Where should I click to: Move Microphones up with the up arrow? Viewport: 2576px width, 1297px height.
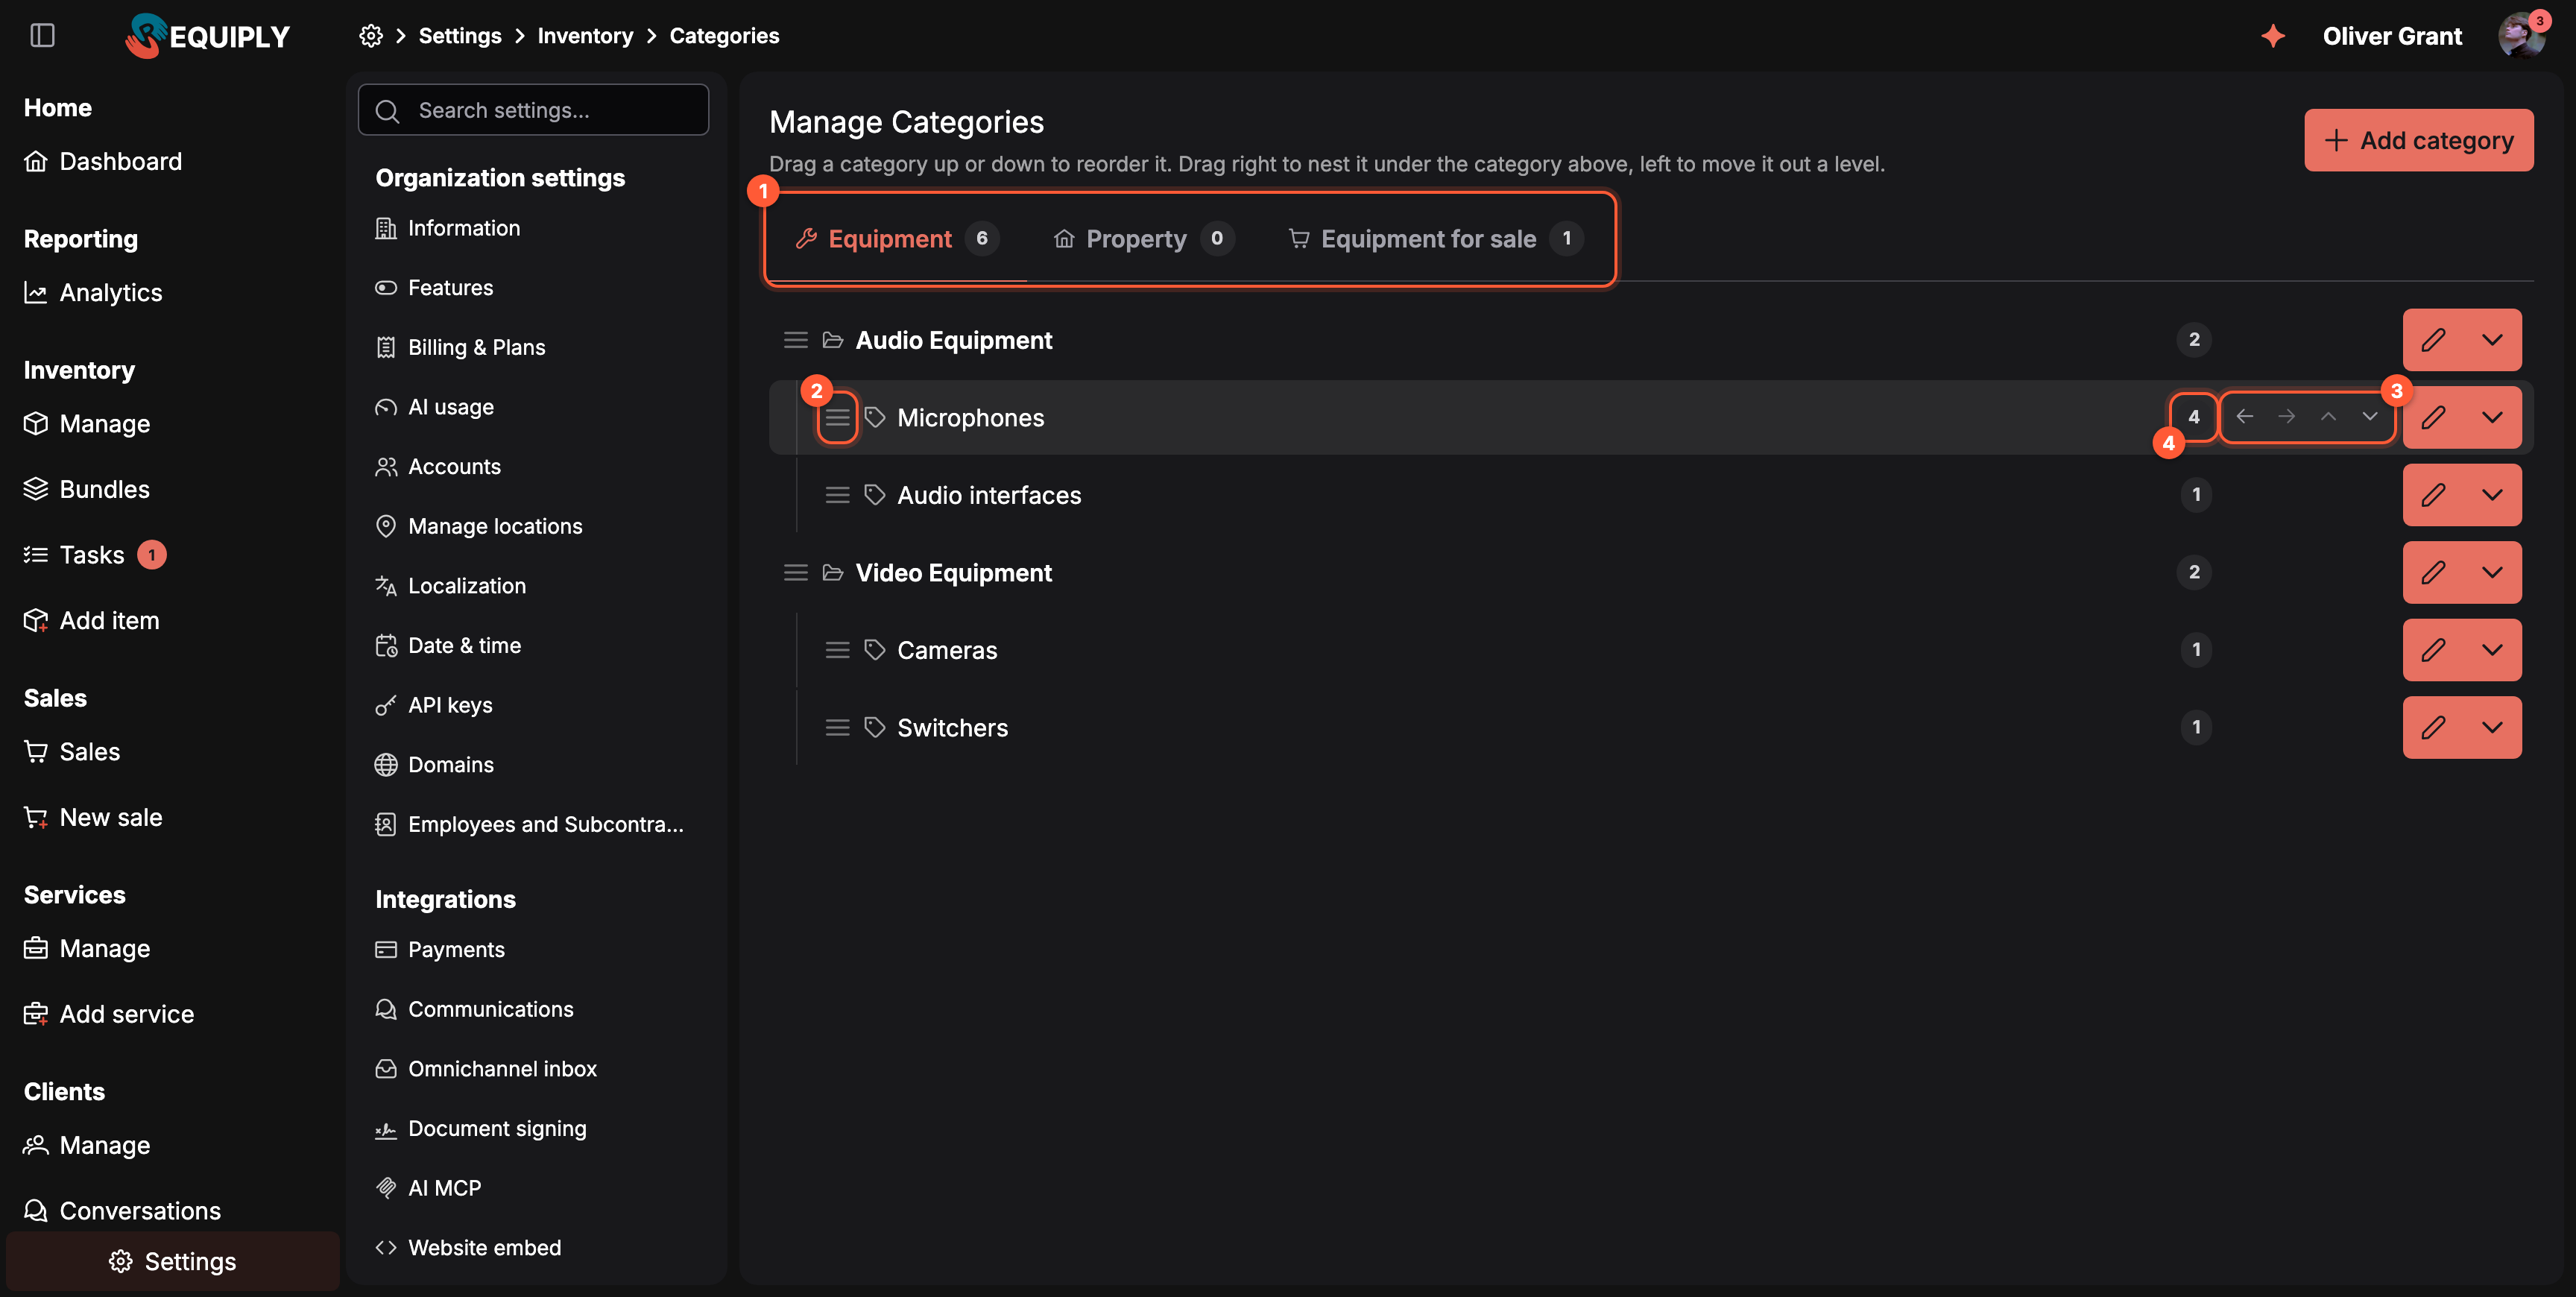click(x=2328, y=417)
